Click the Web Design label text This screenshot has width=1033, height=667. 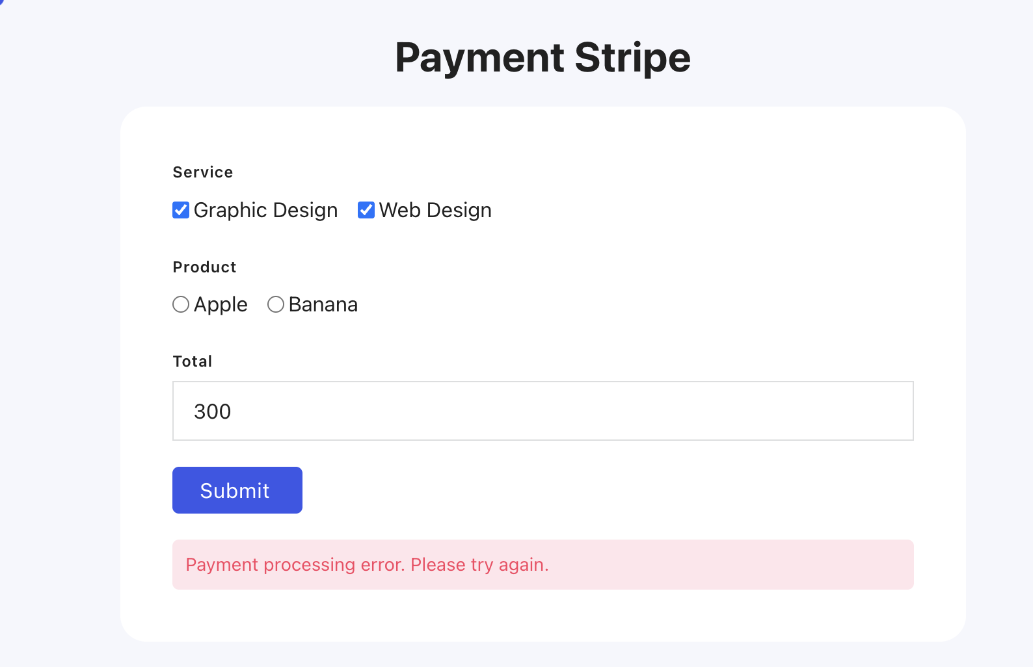tap(435, 211)
